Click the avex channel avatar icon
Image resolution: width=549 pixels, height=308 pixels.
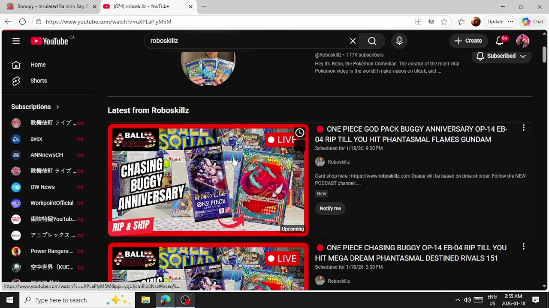pyautogui.click(x=16, y=139)
